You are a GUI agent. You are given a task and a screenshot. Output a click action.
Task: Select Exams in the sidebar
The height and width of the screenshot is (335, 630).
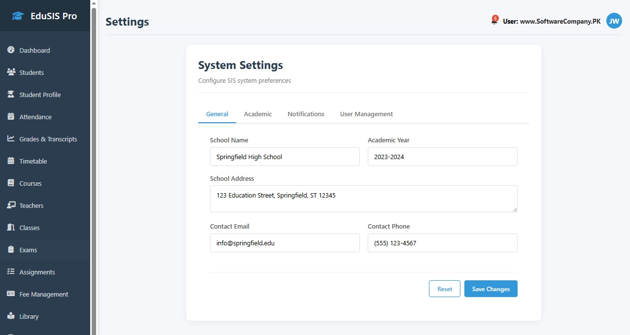click(x=28, y=250)
